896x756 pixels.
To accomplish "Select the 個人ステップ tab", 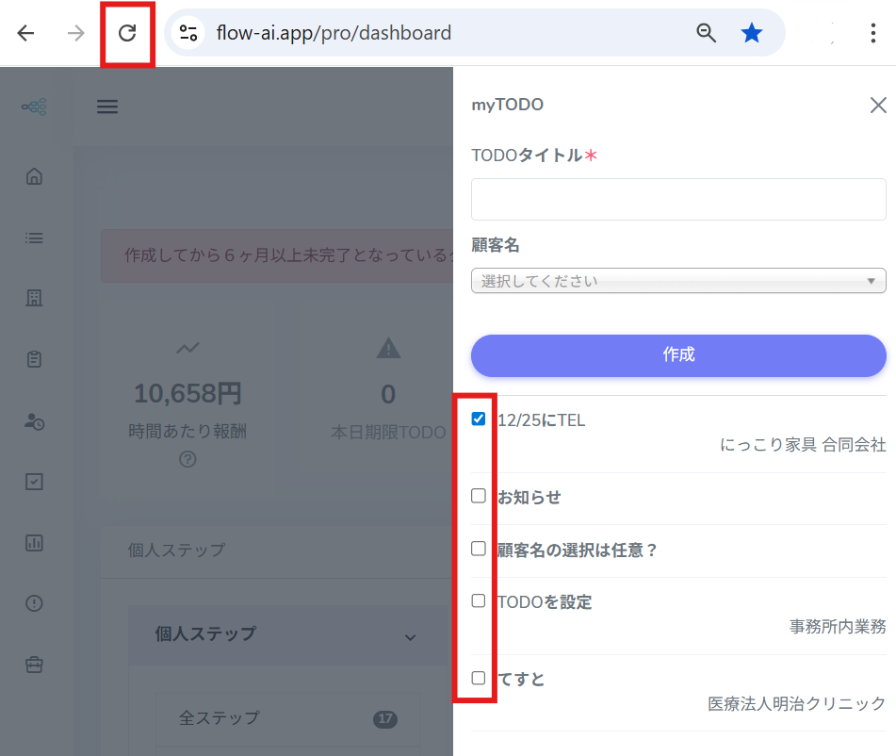I will [177, 550].
